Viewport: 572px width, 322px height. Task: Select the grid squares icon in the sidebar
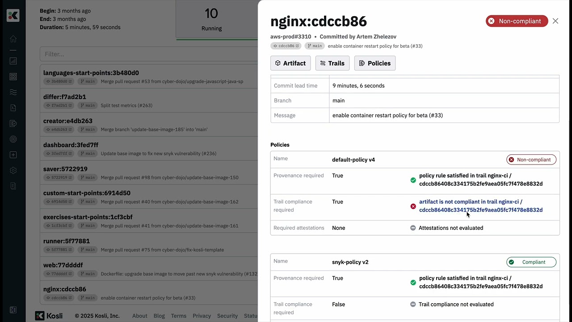point(13,77)
